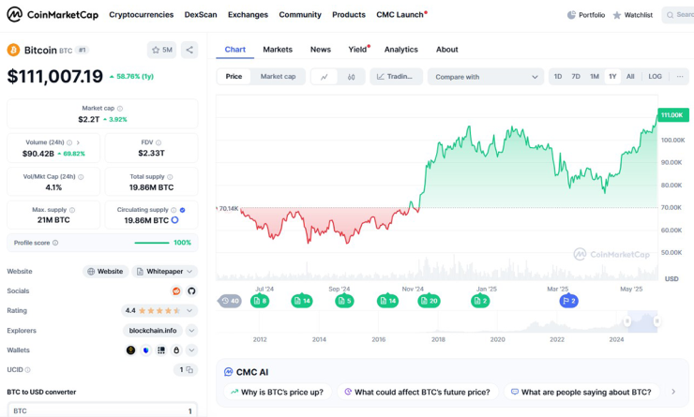Ask What could affect BTC's future price?
Image resolution: width=694 pixels, height=417 pixels.
(x=417, y=393)
